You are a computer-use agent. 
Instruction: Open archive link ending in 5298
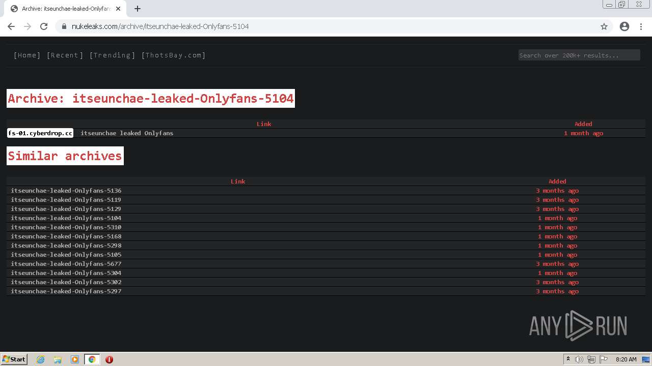pyautogui.click(x=66, y=246)
